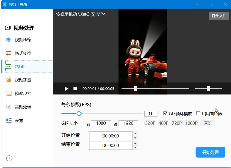Screen dimensions: 231x168
Task: Click 打开文件 to open a file
Action: point(219,16)
